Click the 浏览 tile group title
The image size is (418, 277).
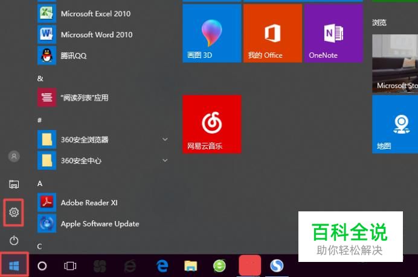coord(379,23)
